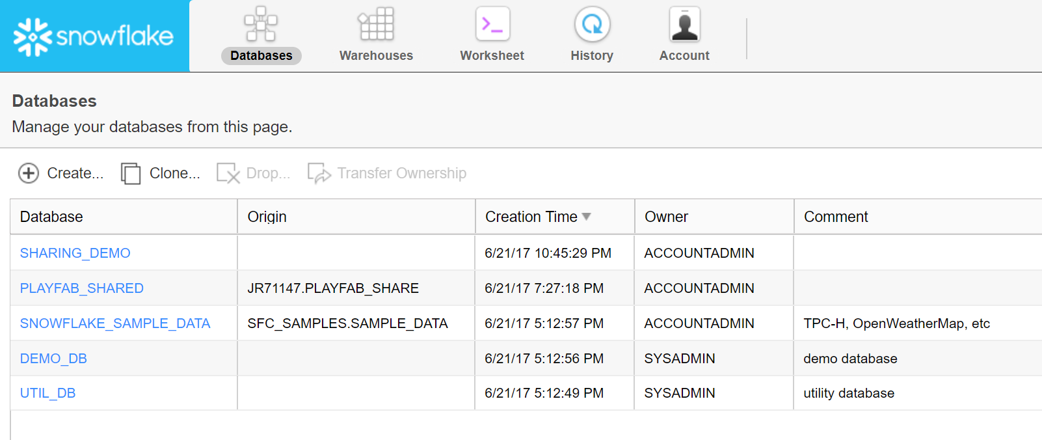
Task: Open the Account user icon
Action: 684,24
